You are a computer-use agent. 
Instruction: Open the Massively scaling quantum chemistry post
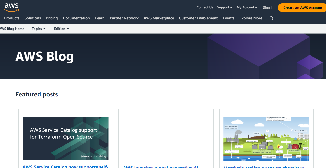click(264, 167)
